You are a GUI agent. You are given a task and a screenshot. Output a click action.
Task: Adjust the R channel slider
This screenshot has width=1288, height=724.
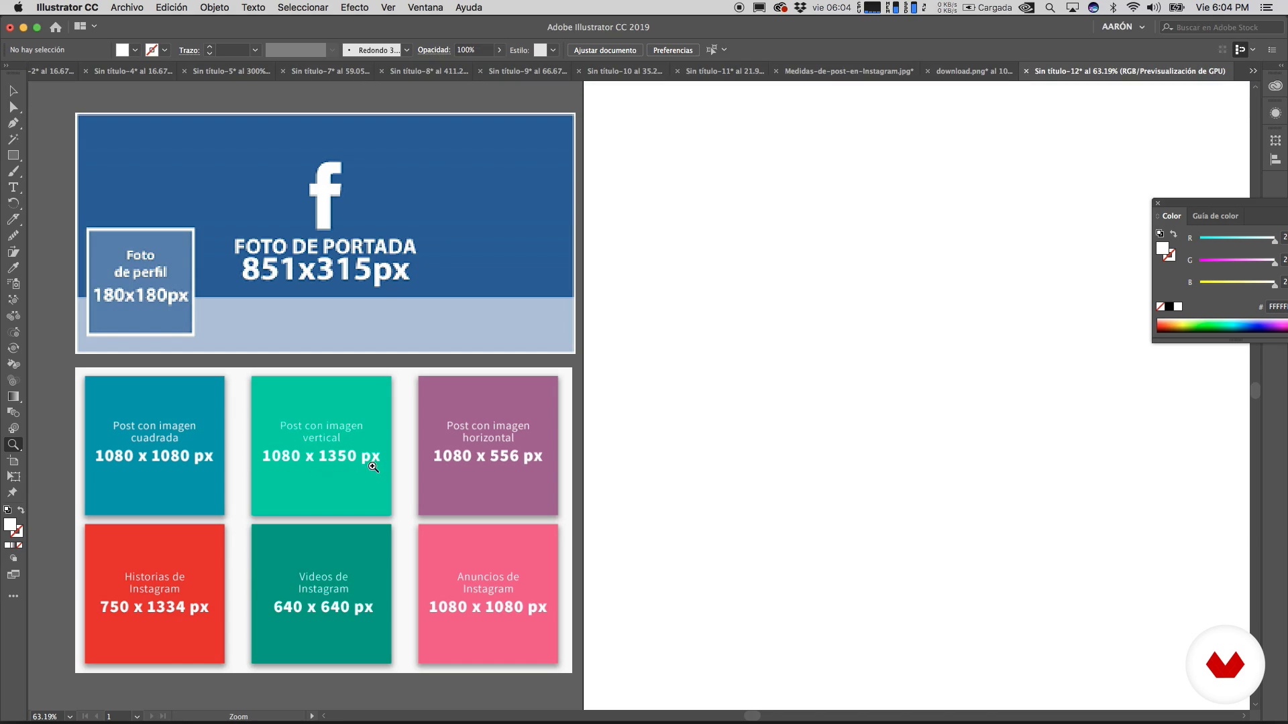(1238, 238)
